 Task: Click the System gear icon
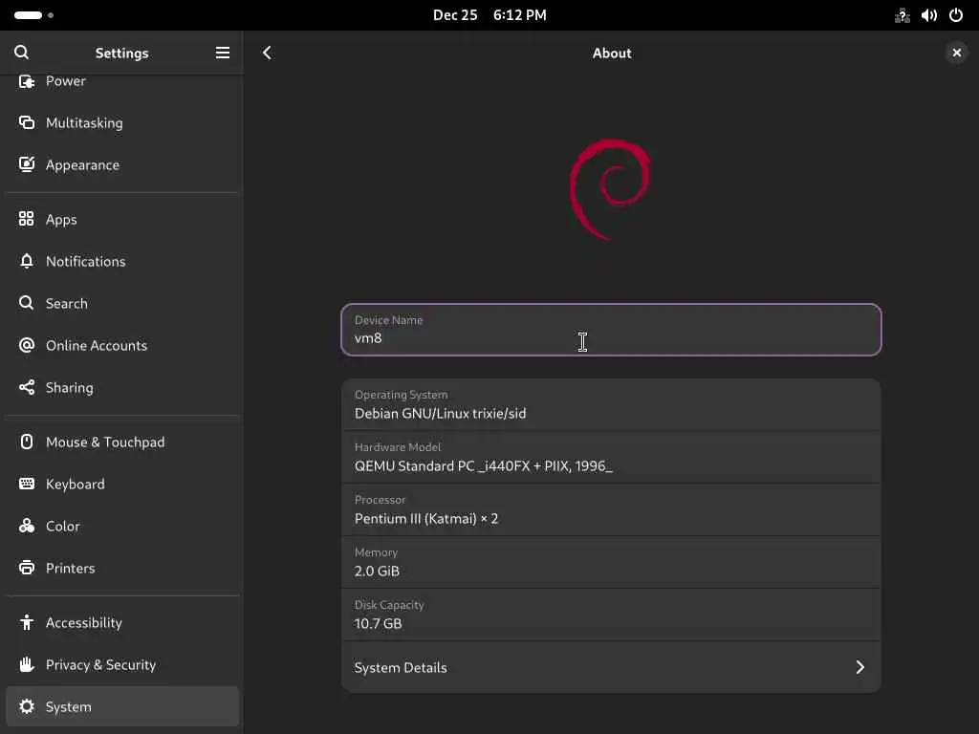coord(26,706)
